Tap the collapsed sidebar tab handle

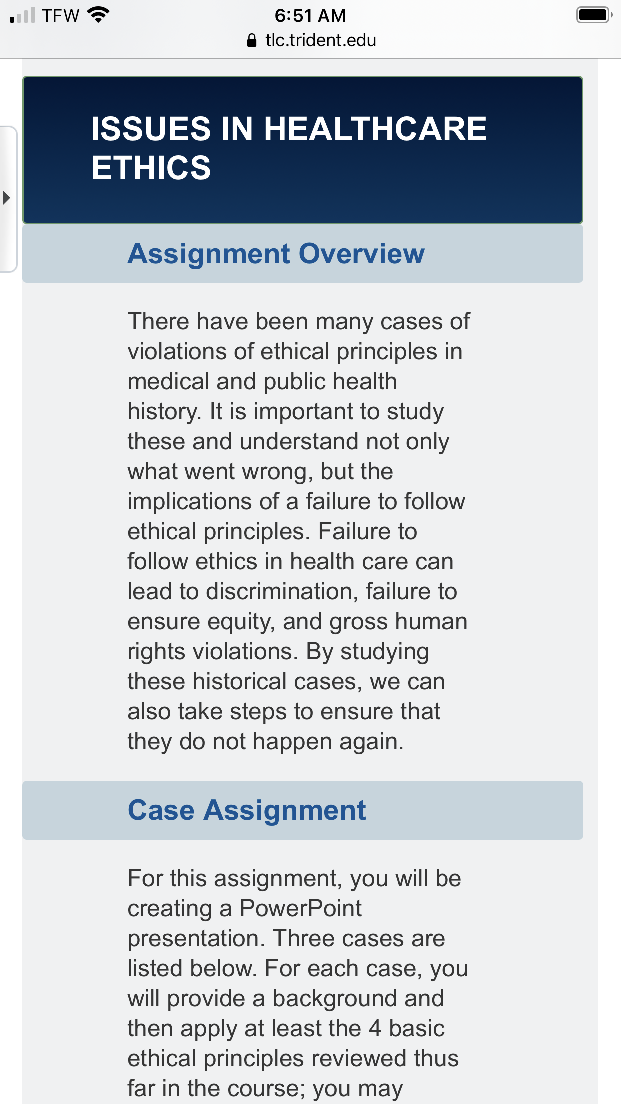pos(8,199)
